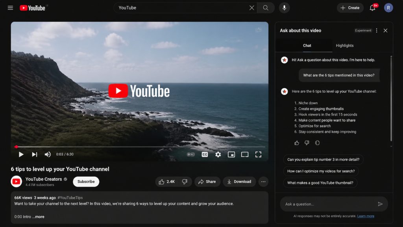Play the video
The width and height of the screenshot is (403, 227).
pyautogui.click(x=21, y=154)
